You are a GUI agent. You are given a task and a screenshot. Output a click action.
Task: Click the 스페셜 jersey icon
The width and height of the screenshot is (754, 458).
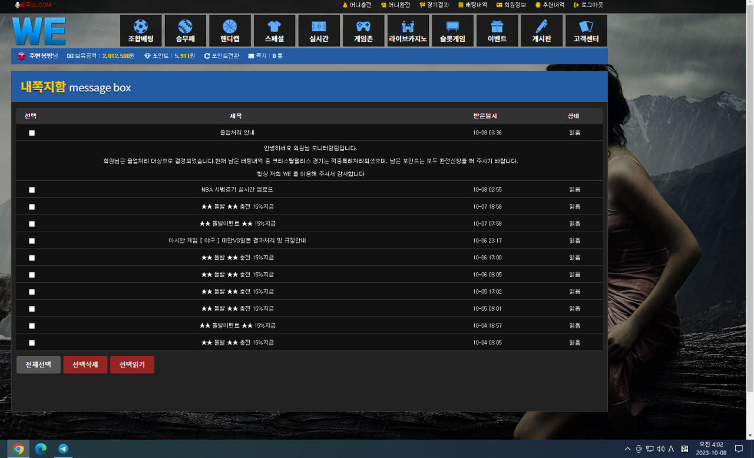coord(275,27)
